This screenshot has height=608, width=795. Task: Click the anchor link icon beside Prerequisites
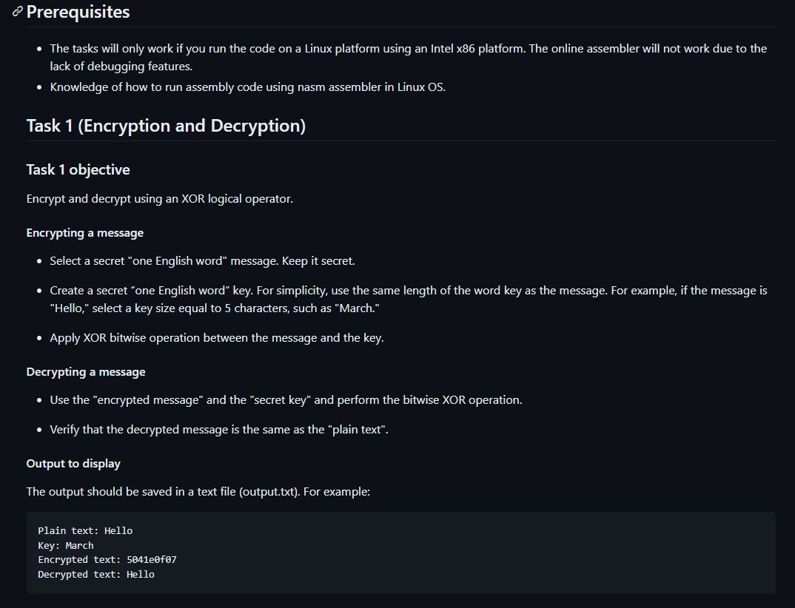pyautogui.click(x=18, y=12)
